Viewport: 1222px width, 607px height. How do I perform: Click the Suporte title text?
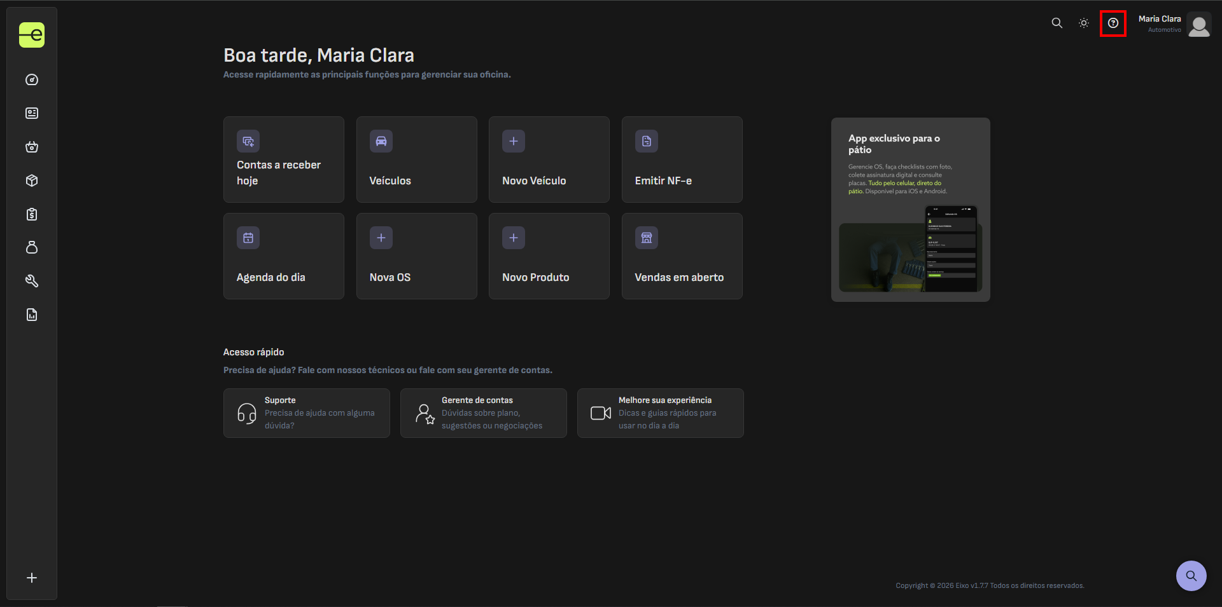click(x=280, y=400)
